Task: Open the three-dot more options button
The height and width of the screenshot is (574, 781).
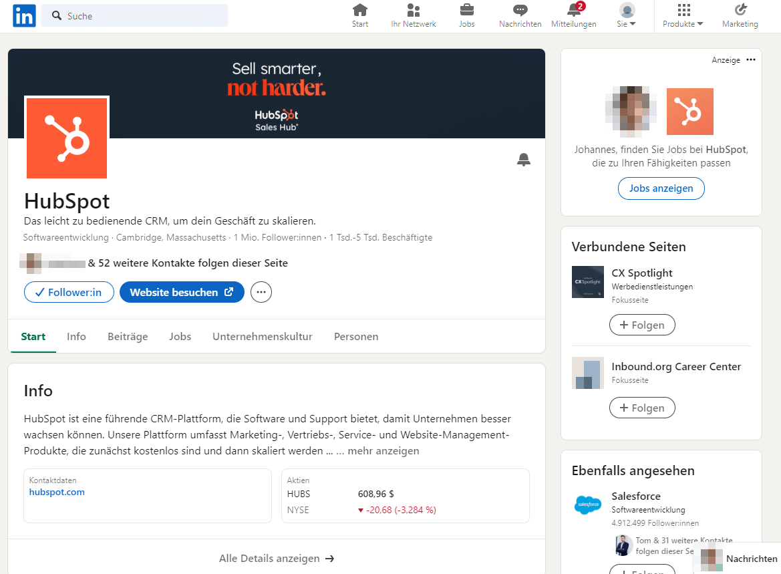Action: (x=261, y=292)
